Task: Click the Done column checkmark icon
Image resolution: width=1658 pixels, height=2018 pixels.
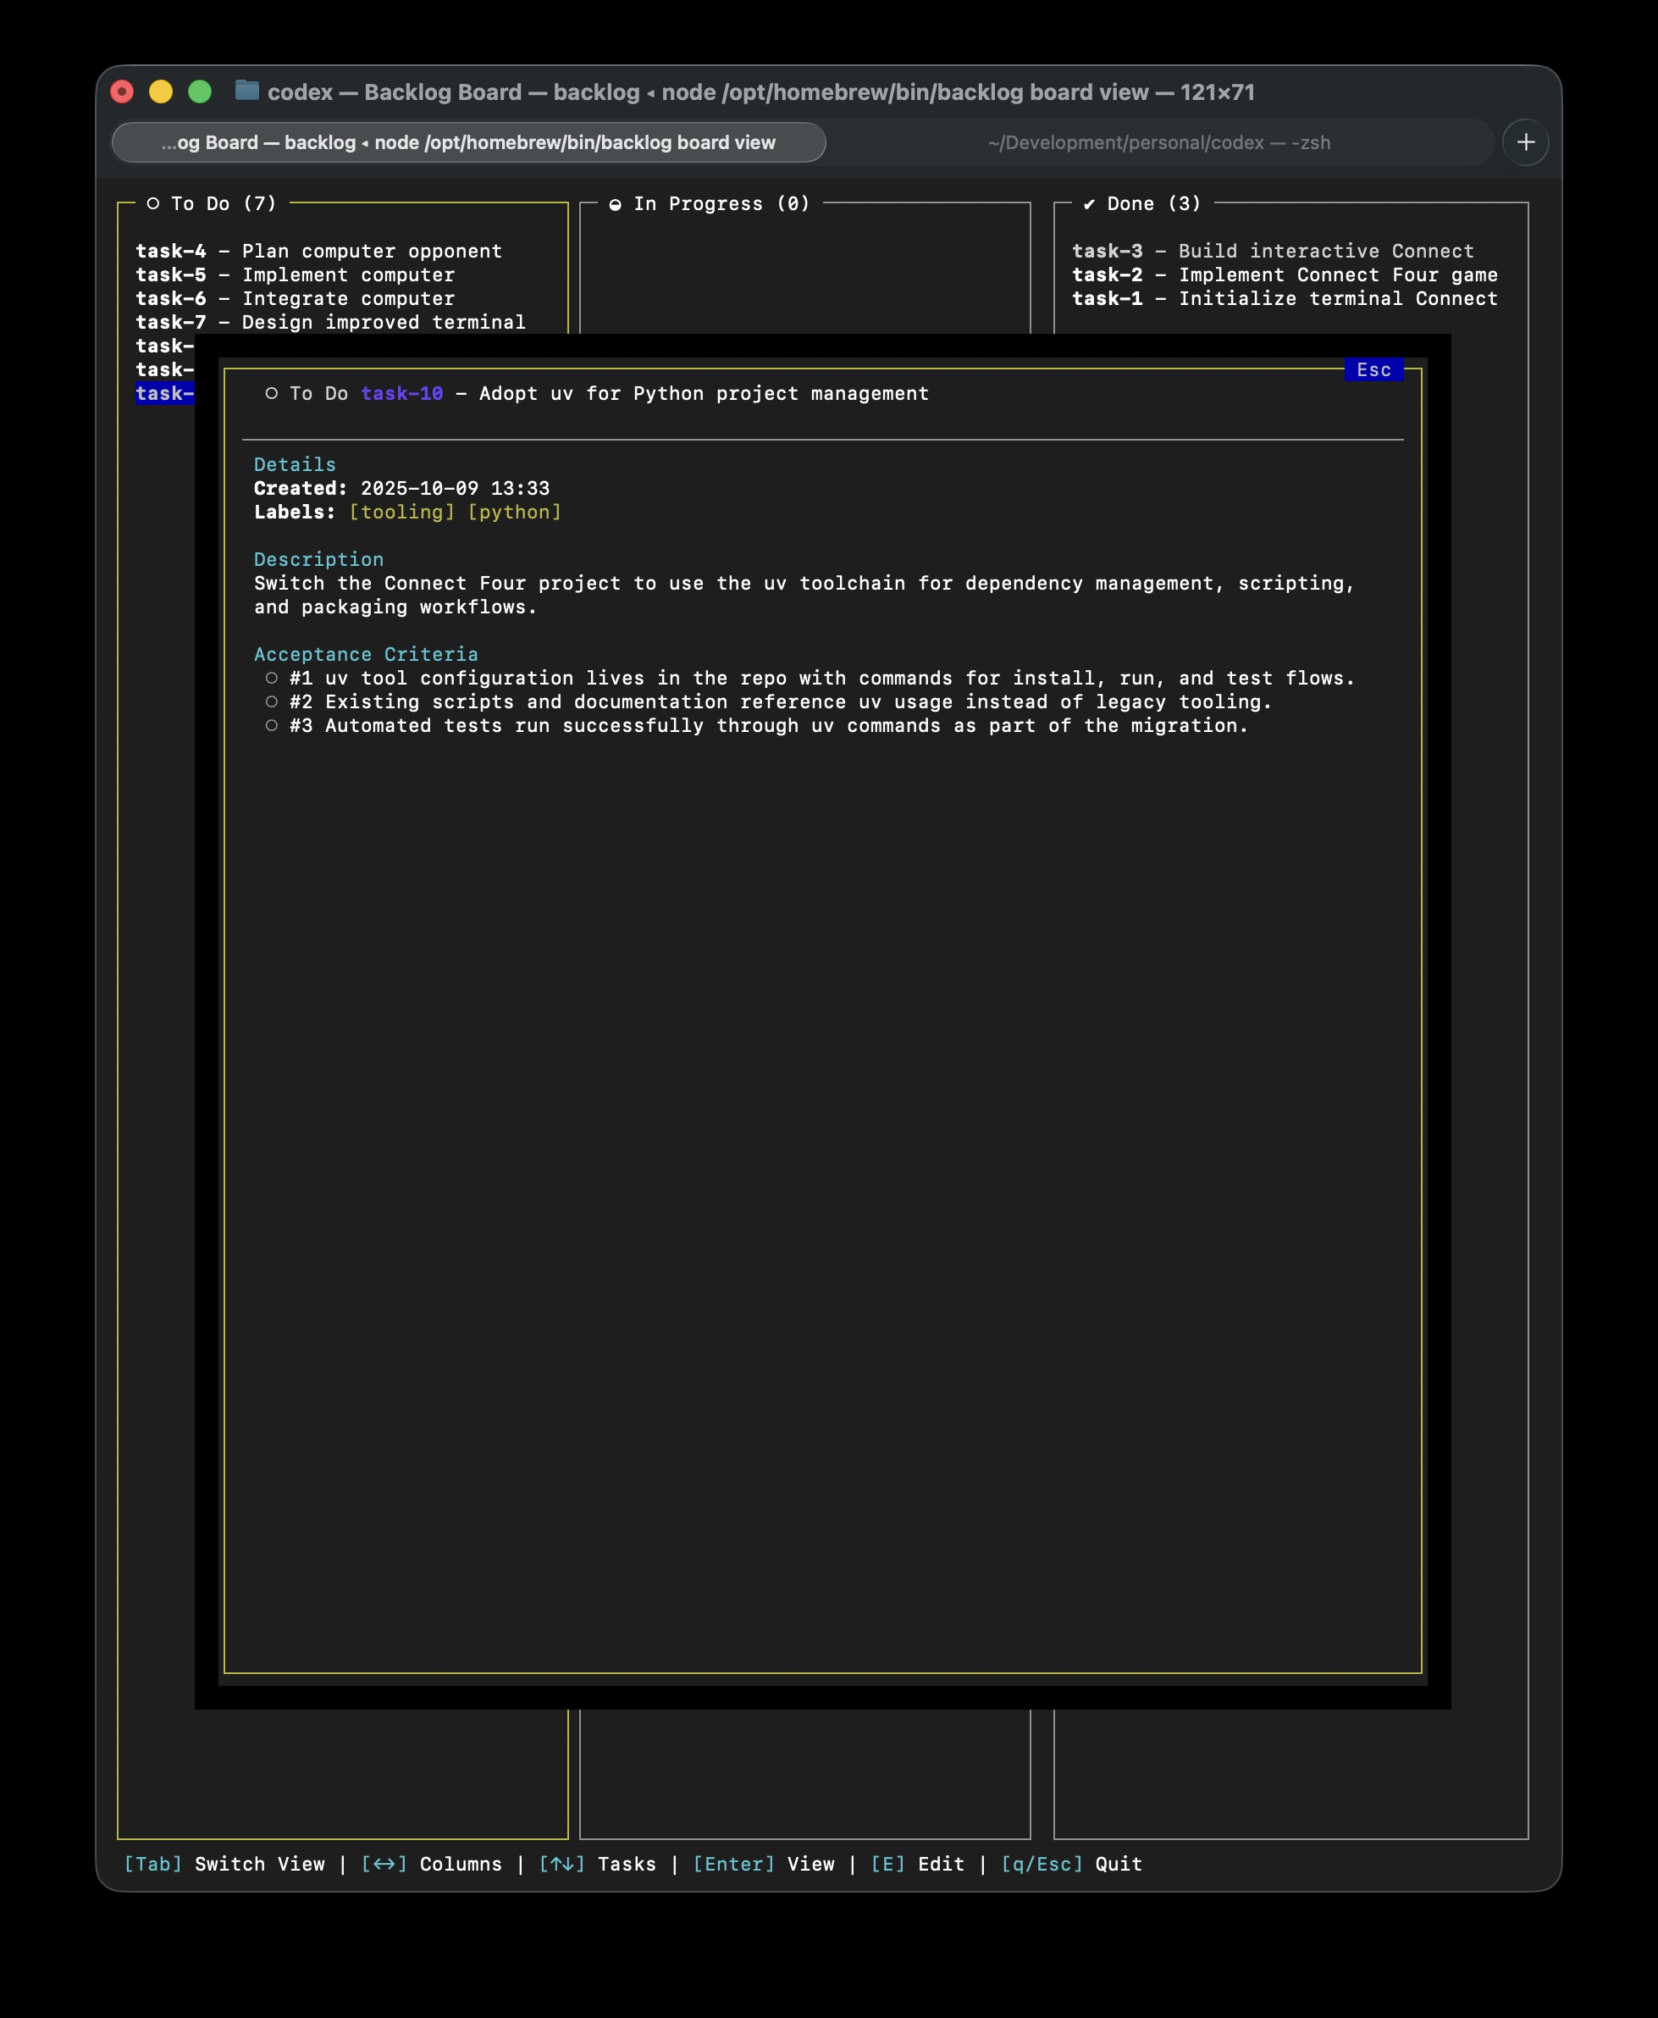Action: coord(1089,204)
